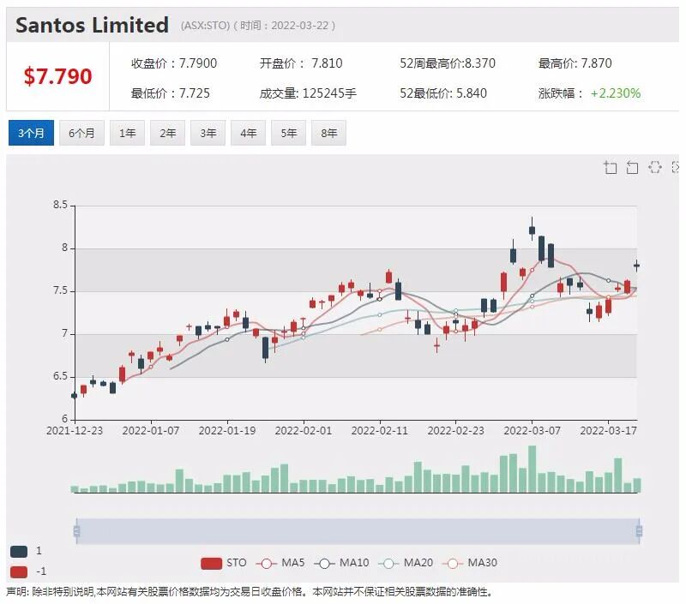Hide the MA20 moving average line
The image size is (686, 604).
tap(406, 563)
